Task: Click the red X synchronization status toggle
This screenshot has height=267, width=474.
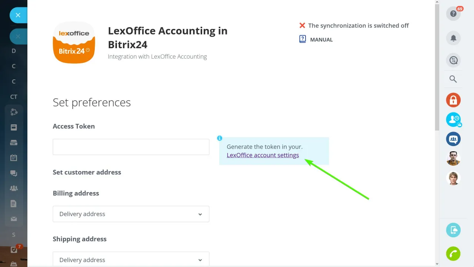Action: [x=302, y=26]
